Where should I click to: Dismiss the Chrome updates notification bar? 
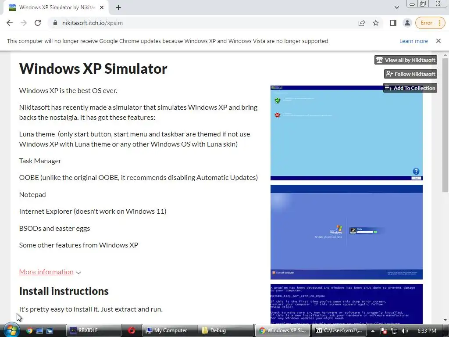point(438,41)
